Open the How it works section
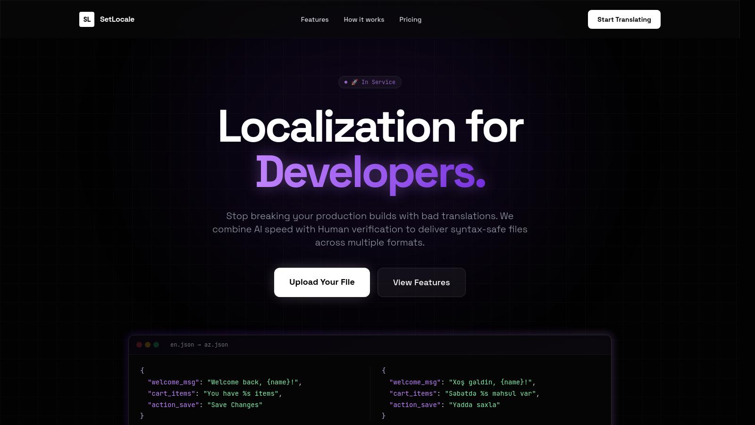This screenshot has width=755, height=425. (364, 19)
